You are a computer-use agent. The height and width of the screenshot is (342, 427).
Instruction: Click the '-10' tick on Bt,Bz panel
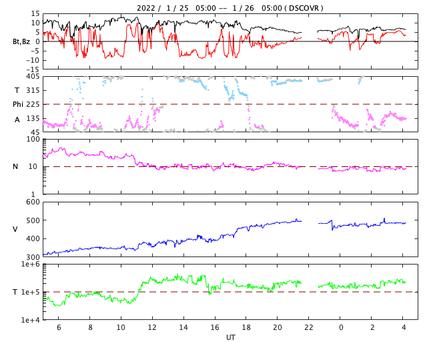pos(33,60)
